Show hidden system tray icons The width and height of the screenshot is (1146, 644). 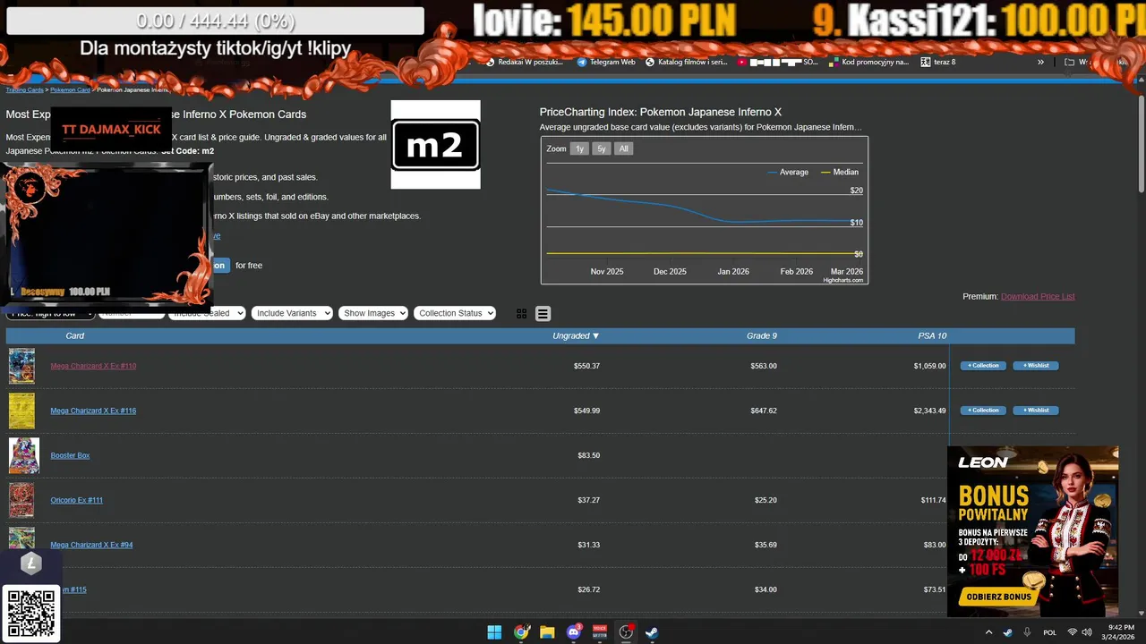tap(988, 632)
